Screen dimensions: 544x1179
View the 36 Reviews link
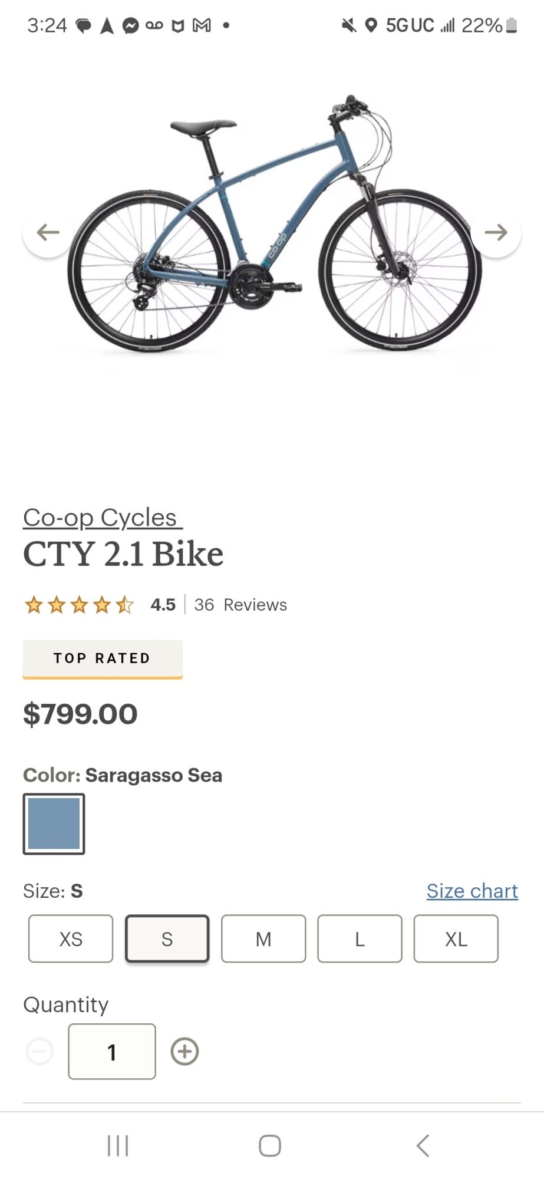240,605
